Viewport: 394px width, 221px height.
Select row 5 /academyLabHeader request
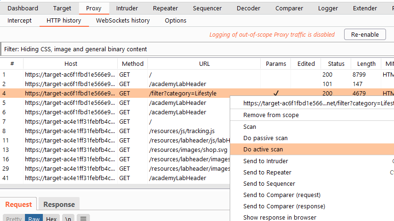coord(115,103)
